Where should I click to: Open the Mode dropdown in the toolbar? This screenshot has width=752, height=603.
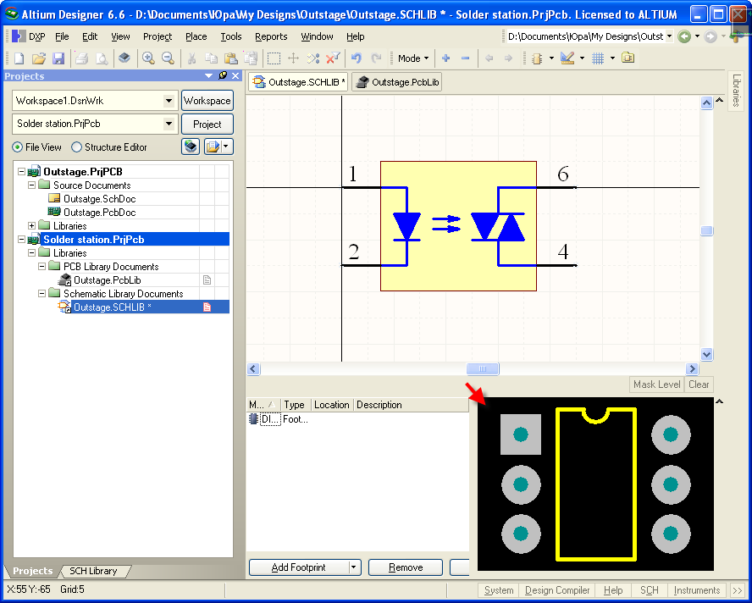413,58
